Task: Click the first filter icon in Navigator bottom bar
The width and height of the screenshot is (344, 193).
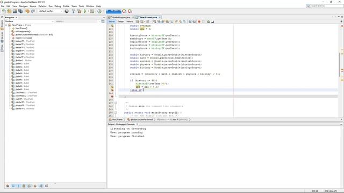Action: pyautogui.click(x=8, y=186)
